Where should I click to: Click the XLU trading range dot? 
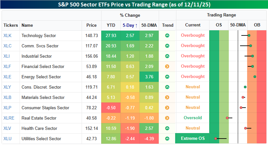tap(216, 139)
